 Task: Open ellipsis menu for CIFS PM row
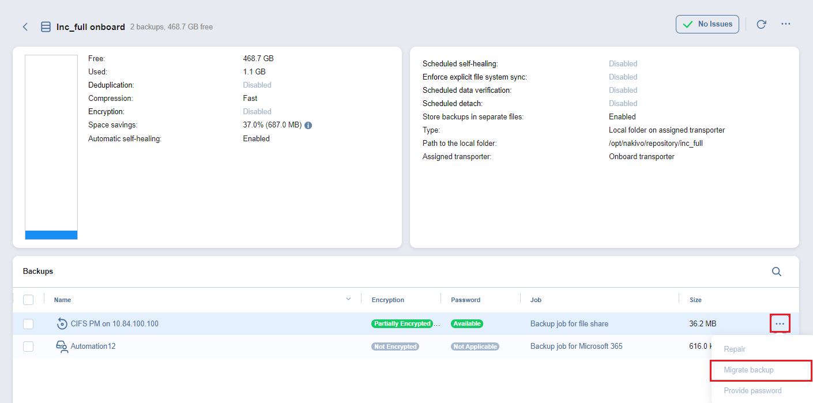click(x=780, y=324)
